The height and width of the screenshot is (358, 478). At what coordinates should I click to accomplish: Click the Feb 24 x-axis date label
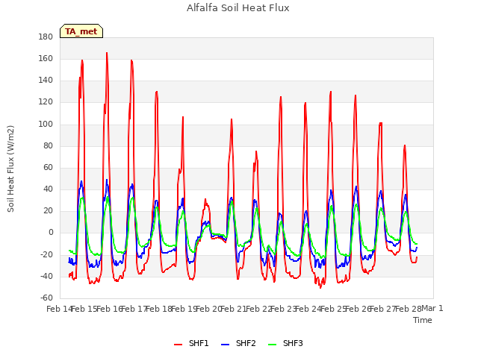[x=308, y=309]
